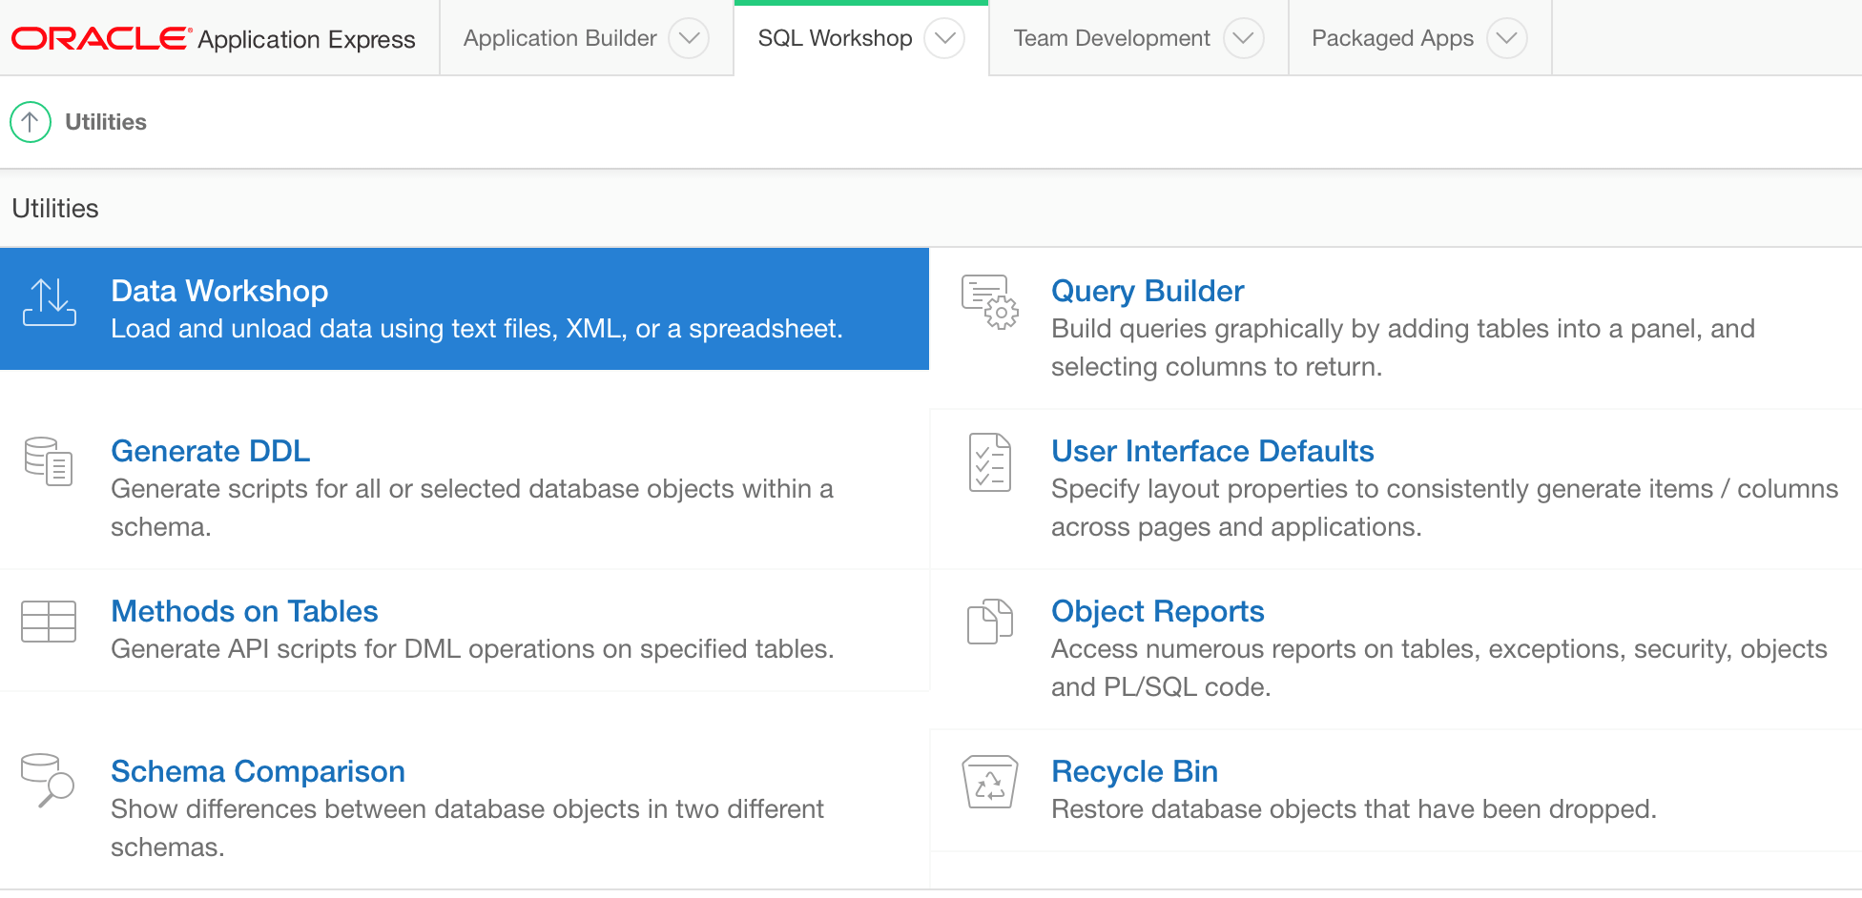Click 'Show differences between database objects' description
This screenshot has width=1862, height=898.
(x=467, y=828)
